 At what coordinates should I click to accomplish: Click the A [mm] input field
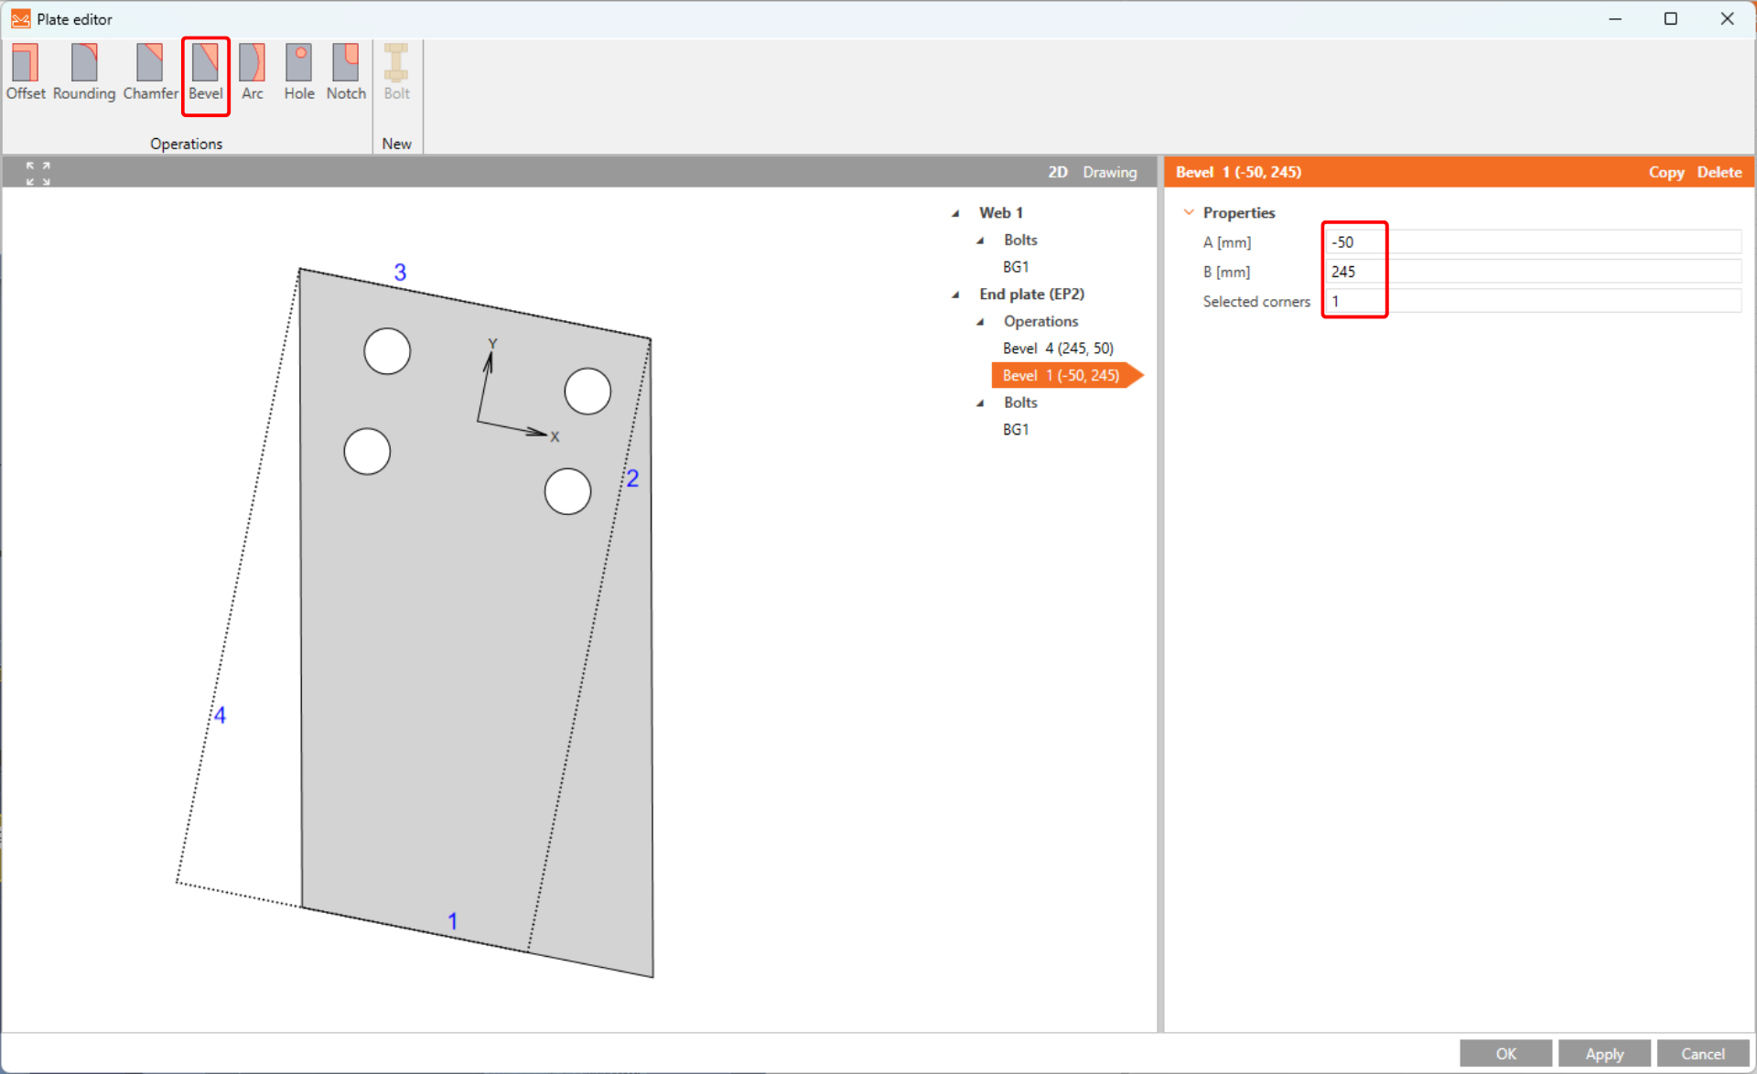point(1533,242)
